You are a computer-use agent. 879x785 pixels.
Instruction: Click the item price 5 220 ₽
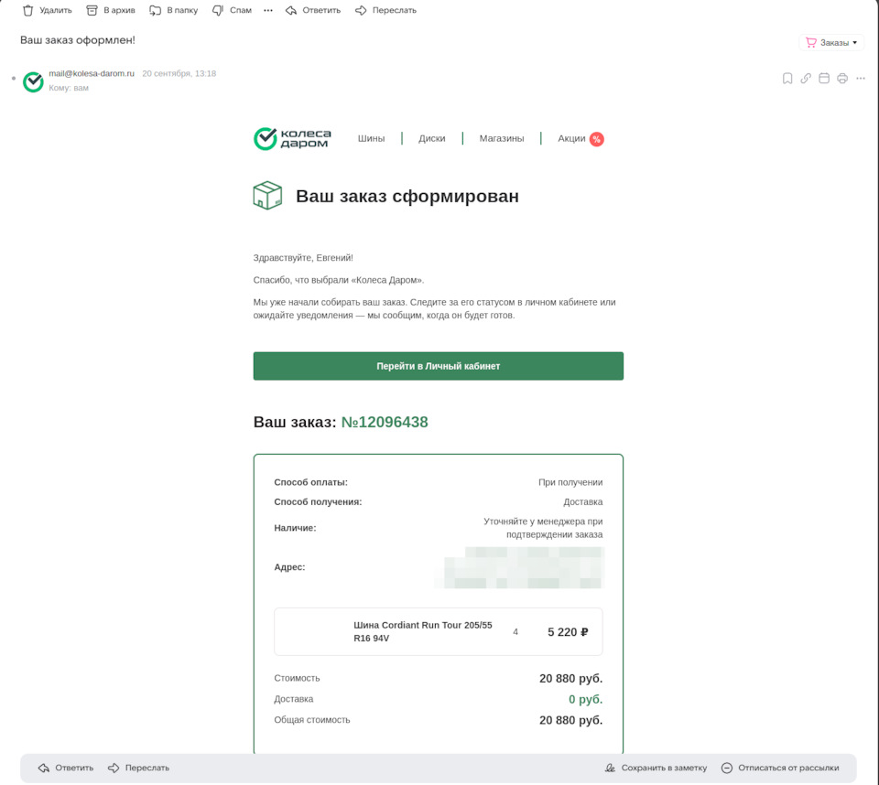(x=568, y=632)
